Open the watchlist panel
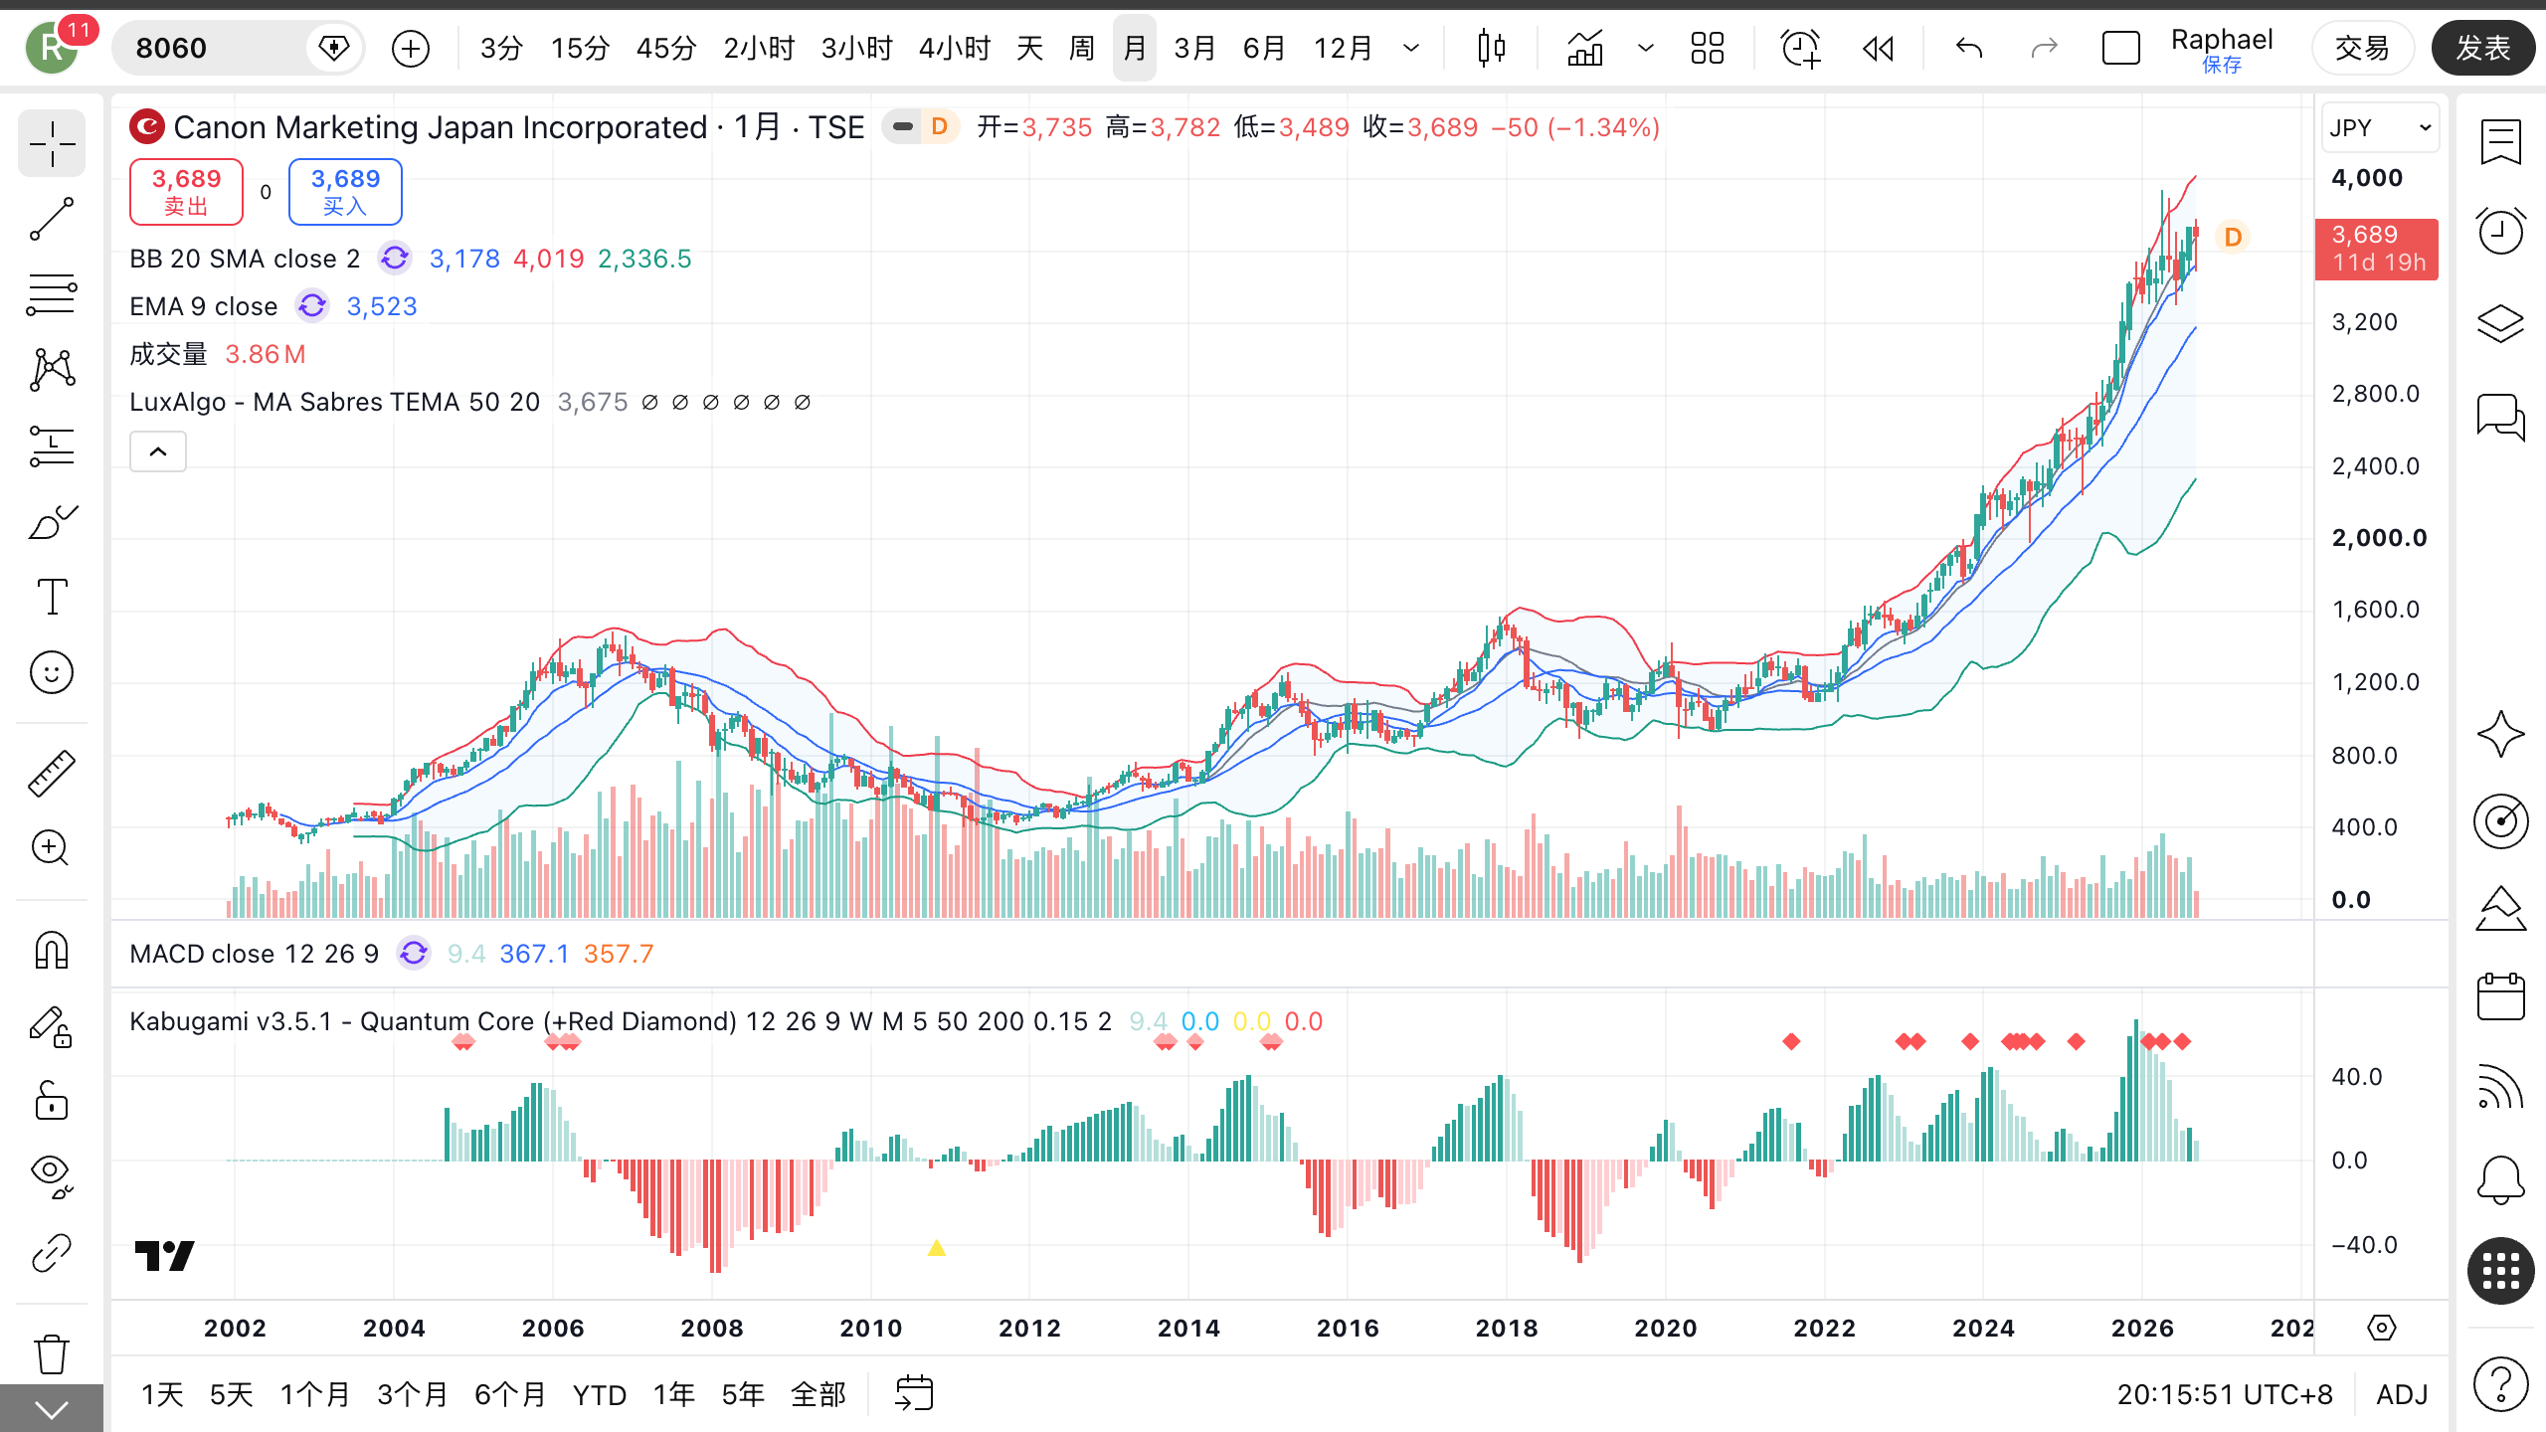The image size is (2546, 1432). (x=2500, y=142)
